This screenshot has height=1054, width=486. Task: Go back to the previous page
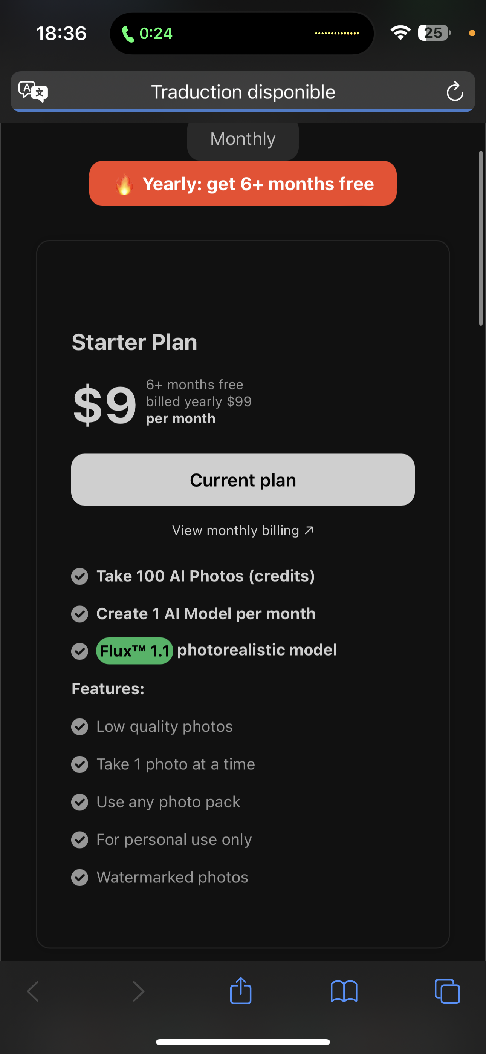coord(33,991)
